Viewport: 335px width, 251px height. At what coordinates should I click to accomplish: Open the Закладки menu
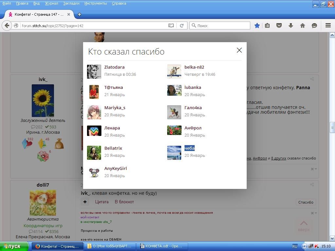[71, 3]
